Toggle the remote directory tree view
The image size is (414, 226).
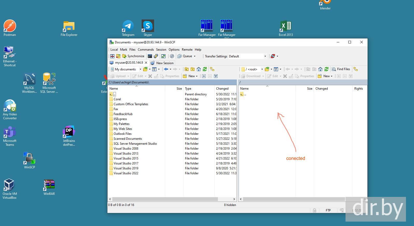[x=356, y=69]
